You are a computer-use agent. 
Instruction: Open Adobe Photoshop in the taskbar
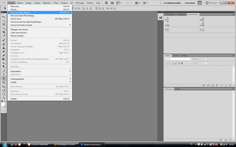point(92,144)
